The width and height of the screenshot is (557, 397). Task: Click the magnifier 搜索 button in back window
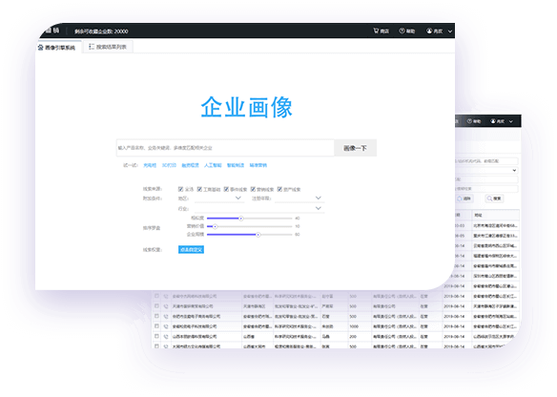[494, 198]
